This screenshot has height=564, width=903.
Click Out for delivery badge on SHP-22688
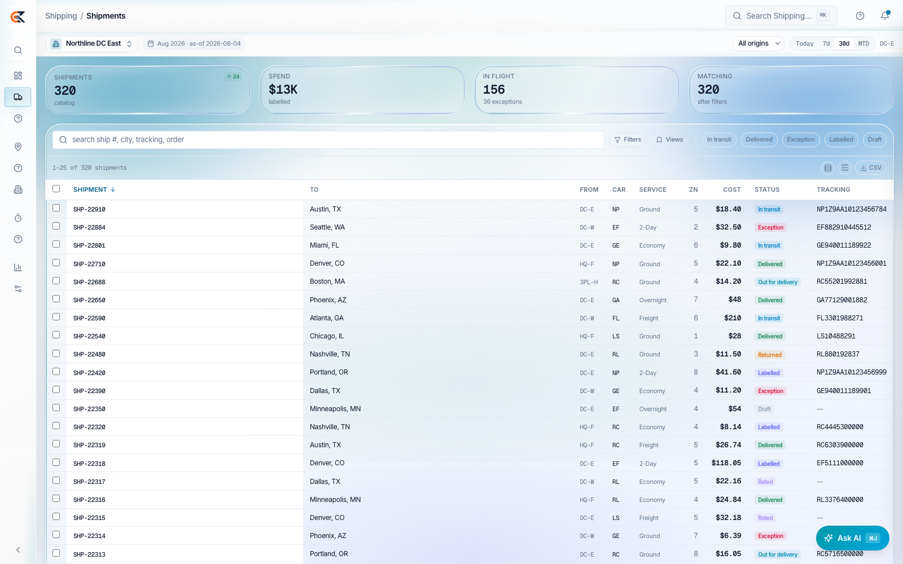pyautogui.click(x=778, y=282)
